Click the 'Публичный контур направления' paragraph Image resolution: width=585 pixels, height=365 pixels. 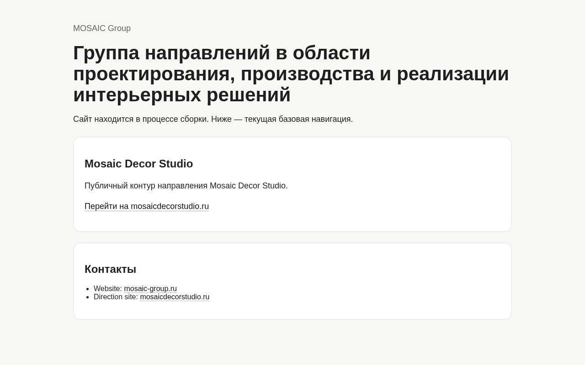(186, 186)
